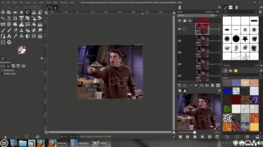Select the Color Picker eyedropper tool
Screen dimensions: 263x147
tap(15, 36)
